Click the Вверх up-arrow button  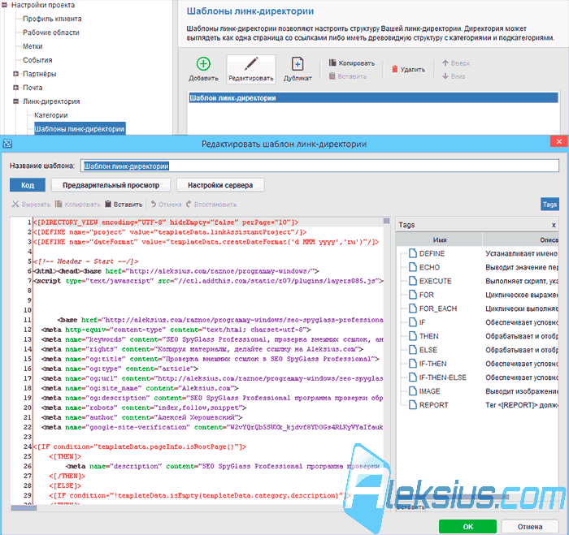456,63
